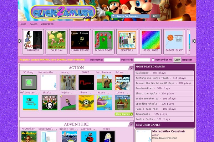Screen dimensions: 214x142
Task: Launch the Micro Submarine game icon
Action: [105, 103]
